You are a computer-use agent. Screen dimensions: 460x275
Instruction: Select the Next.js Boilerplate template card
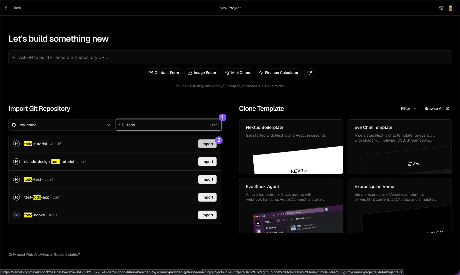click(x=291, y=147)
